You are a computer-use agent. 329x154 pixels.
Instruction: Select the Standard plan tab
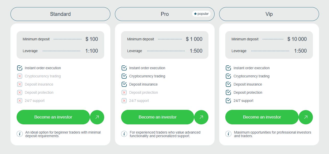(60, 14)
